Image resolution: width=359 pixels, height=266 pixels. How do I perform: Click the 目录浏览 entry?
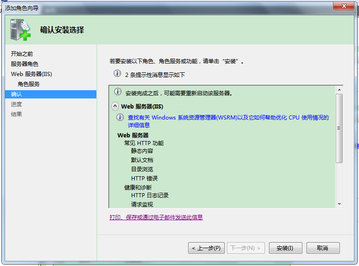click(142, 169)
